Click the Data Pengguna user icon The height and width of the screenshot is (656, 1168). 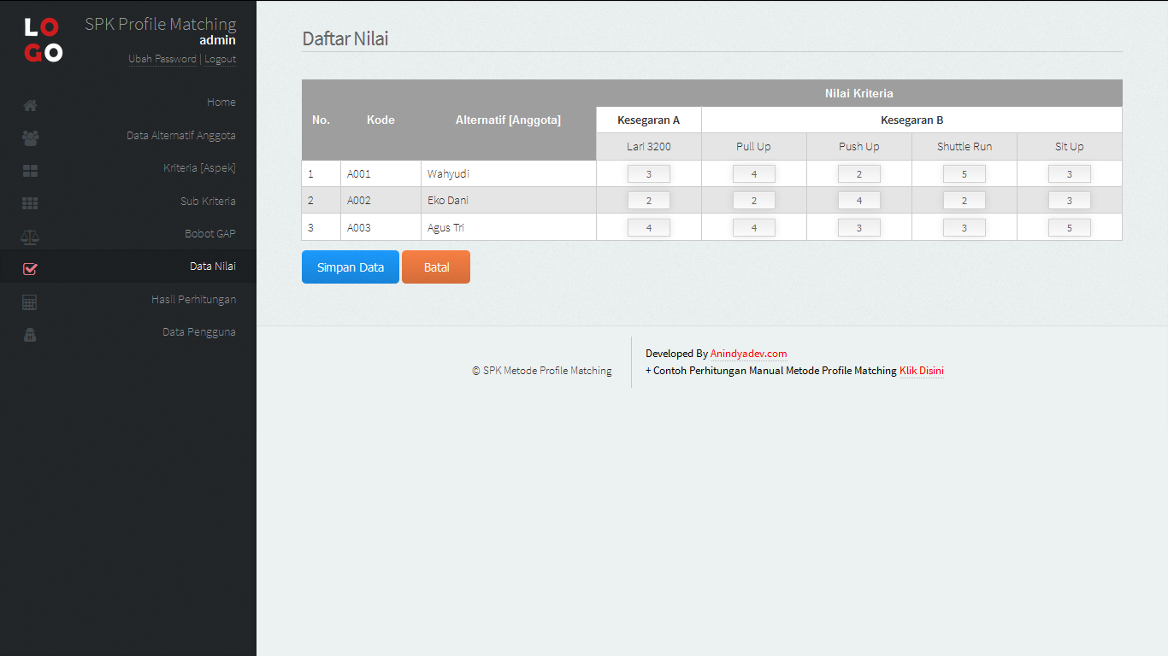tap(30, 334)
